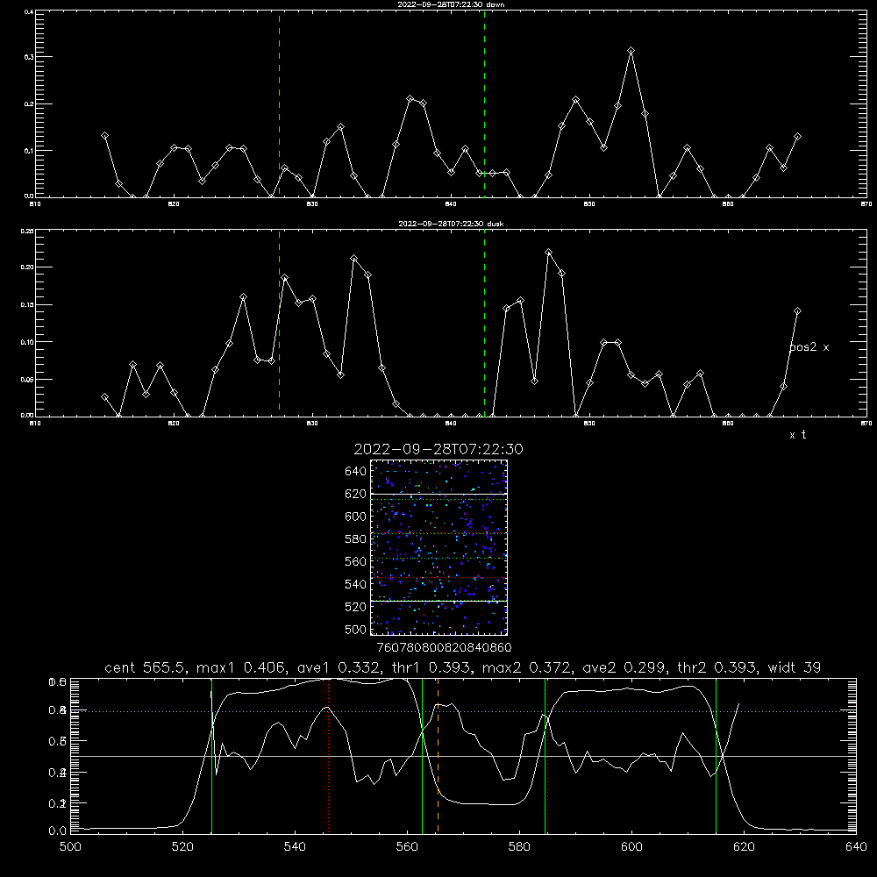Click the 560 label on bottom plot x-axis
This screenshot has width=877, height=877.
pos(407,847)
